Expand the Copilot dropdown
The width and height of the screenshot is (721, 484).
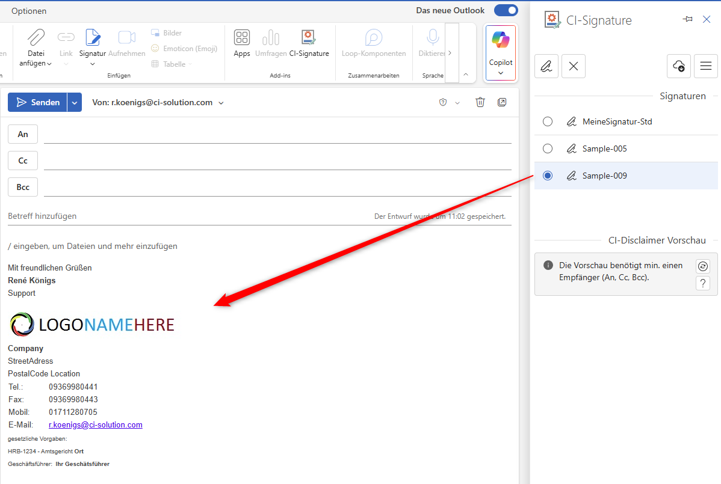coord(500,73)
